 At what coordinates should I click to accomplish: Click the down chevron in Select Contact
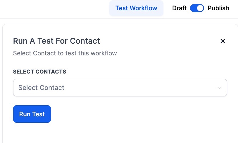[x=220, y=88]
